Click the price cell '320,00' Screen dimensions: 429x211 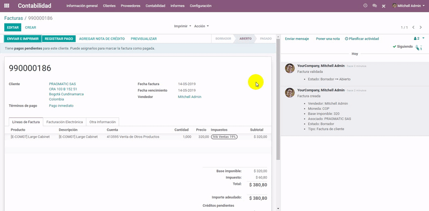tap(204, 137)
